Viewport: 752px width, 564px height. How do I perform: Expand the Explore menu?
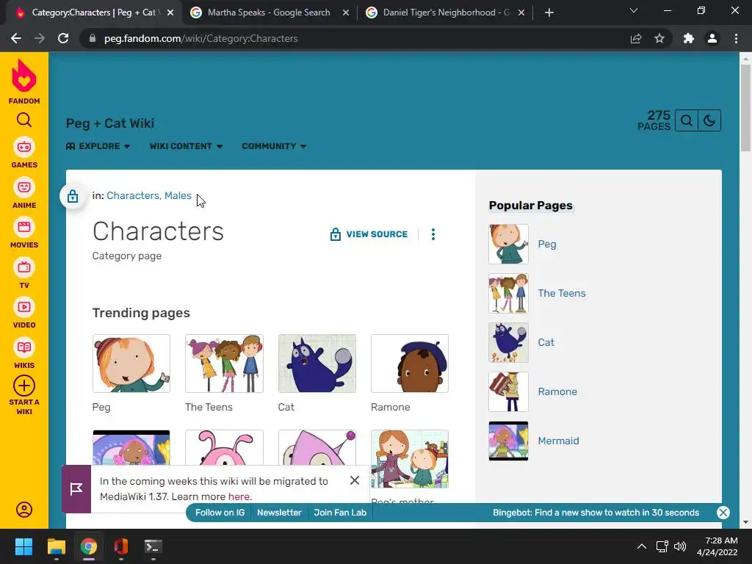pyautogui.click(x=98, y=146)
